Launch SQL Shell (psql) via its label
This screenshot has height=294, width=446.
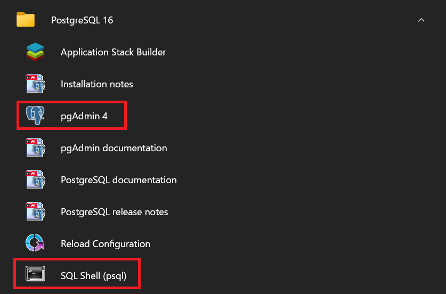[x=94, y=276]
